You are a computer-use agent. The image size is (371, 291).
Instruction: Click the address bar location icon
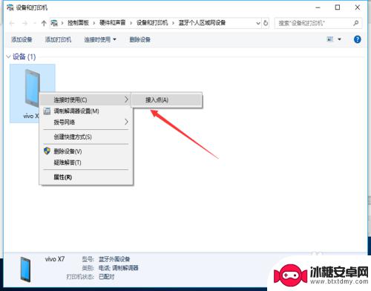coord(54,23)
